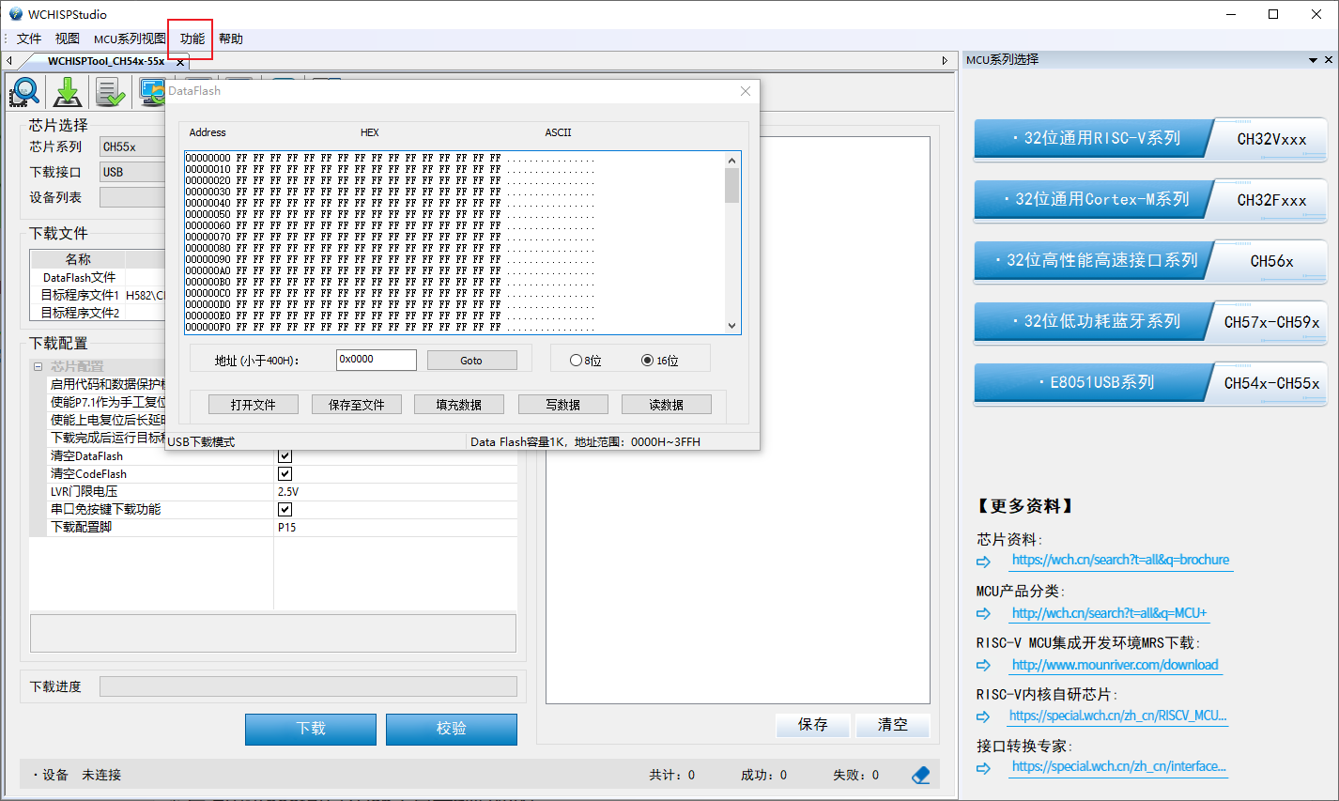Open the MCU系列选择 panel options arrow
This screenshot has height=801, width=1339.
1313,60
